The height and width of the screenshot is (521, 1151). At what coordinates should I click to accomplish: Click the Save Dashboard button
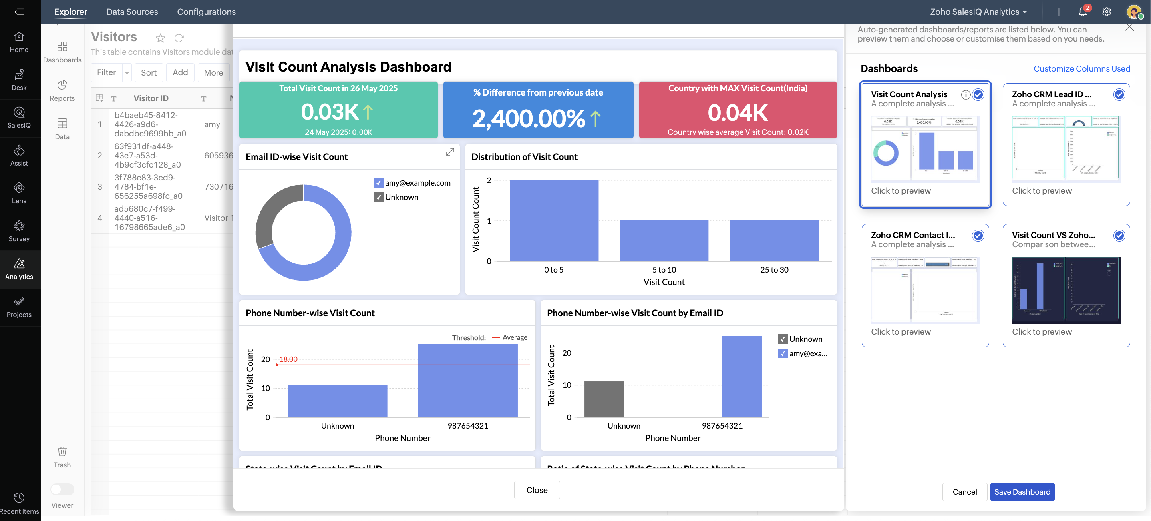pyautogui.click(x=1022, y=491)
